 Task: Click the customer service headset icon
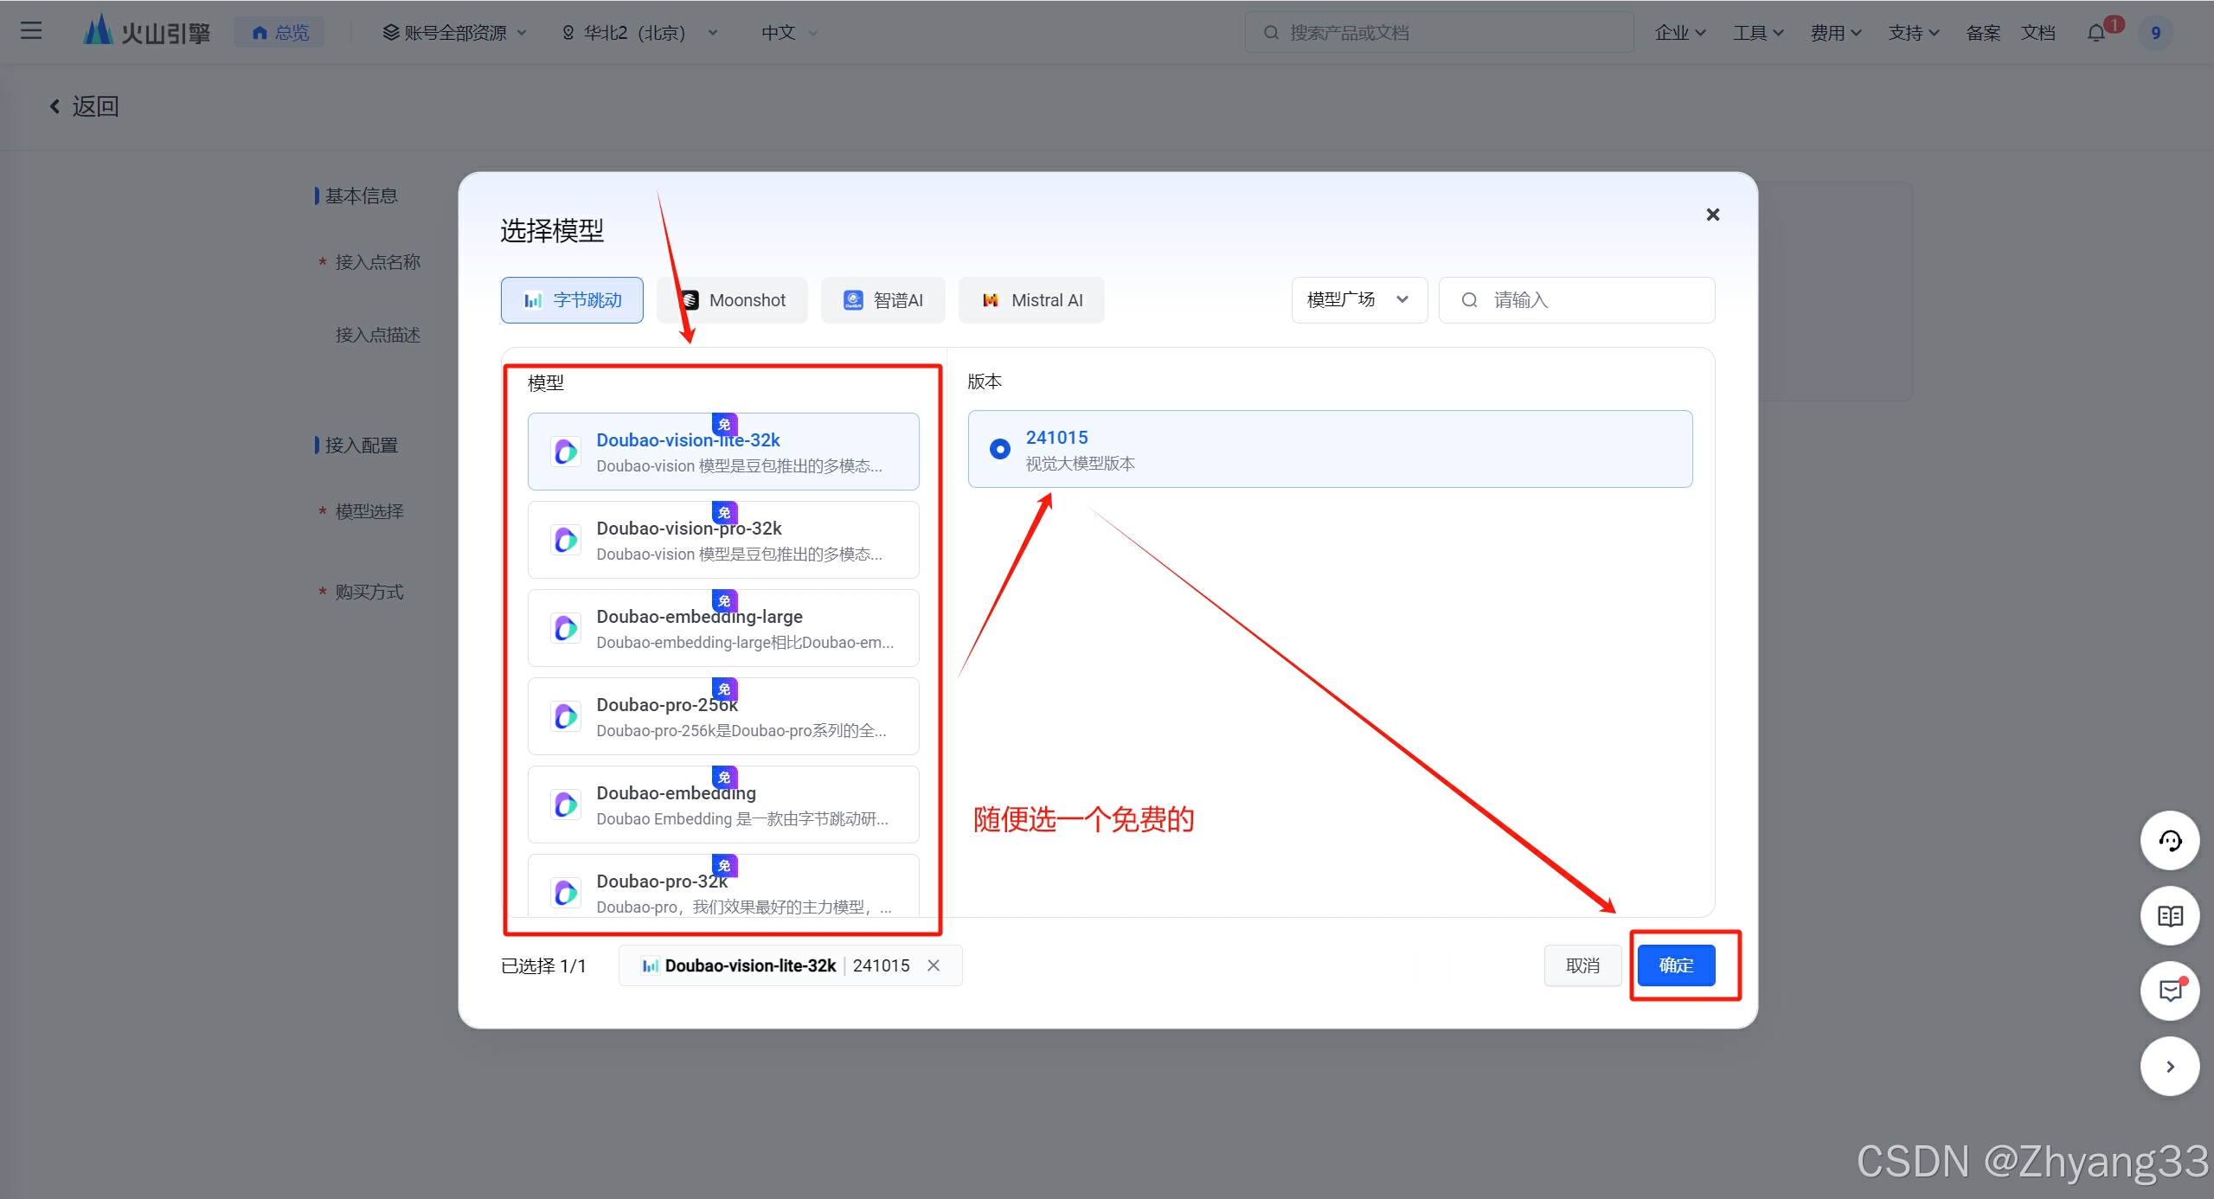(2169, 841)
